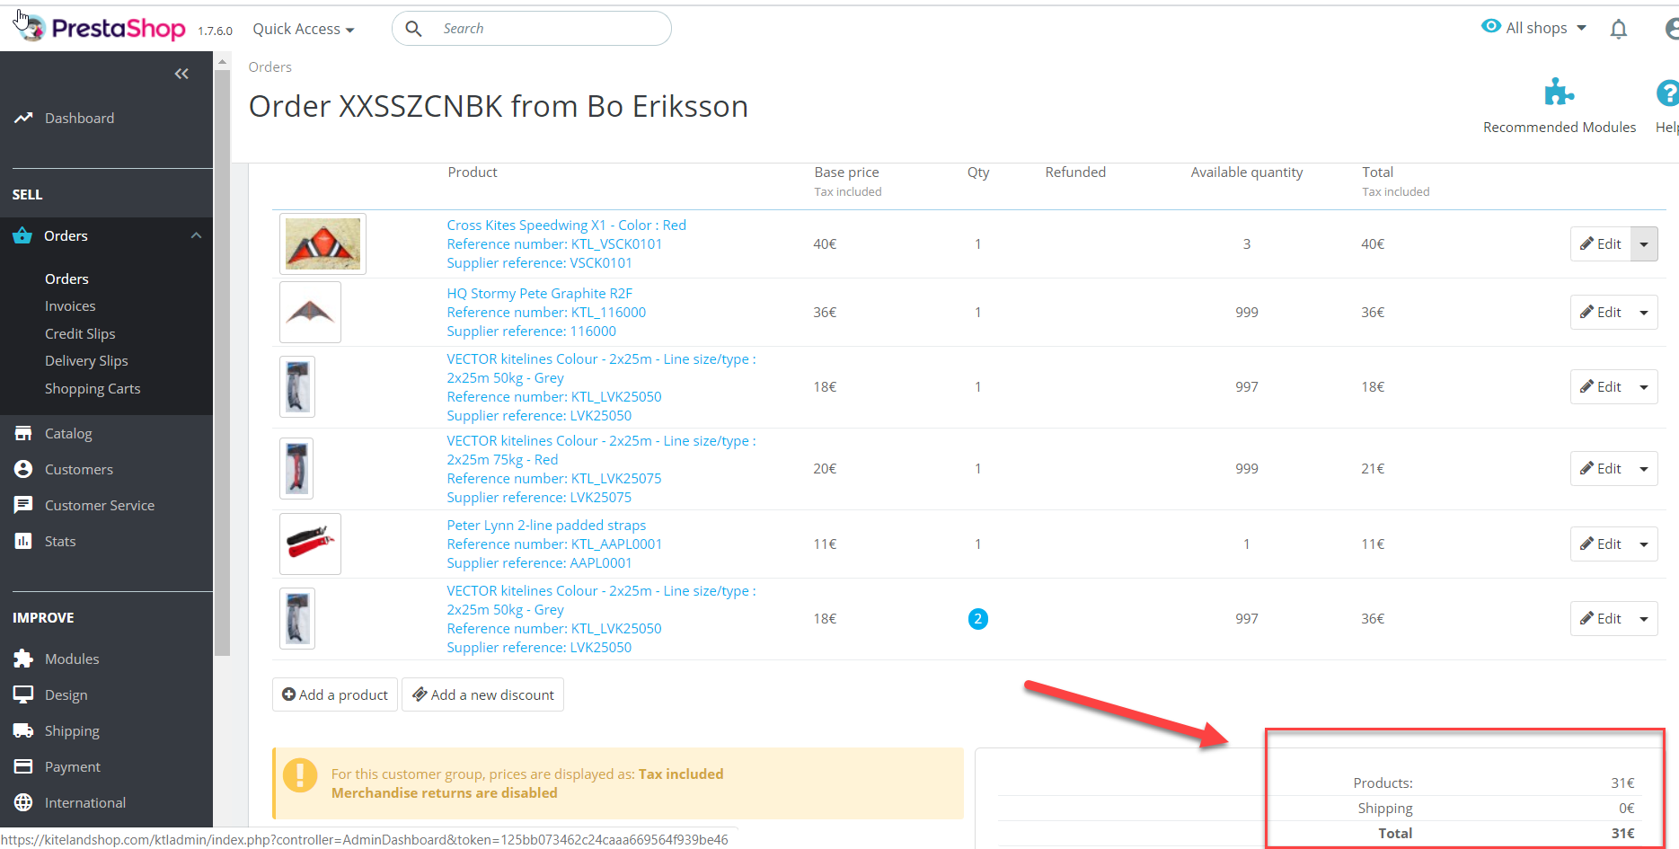
Task: Open Customers via the person icon
Action: (x=23, y=470)
